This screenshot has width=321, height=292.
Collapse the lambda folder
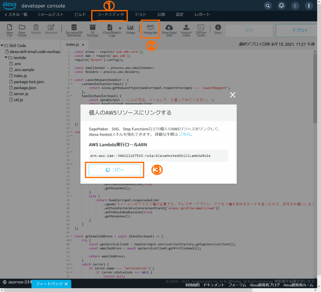point(6,58)
